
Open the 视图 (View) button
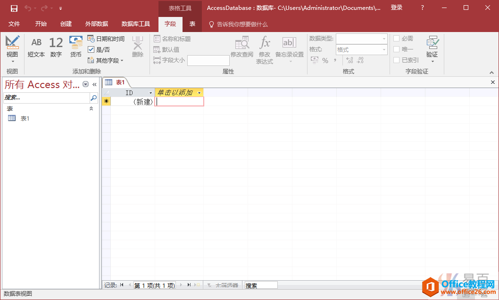pyautogui.click(x=12, y=49)
